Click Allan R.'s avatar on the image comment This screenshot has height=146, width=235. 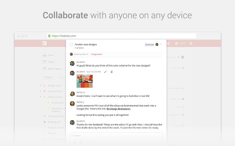(x=72, y=73)
